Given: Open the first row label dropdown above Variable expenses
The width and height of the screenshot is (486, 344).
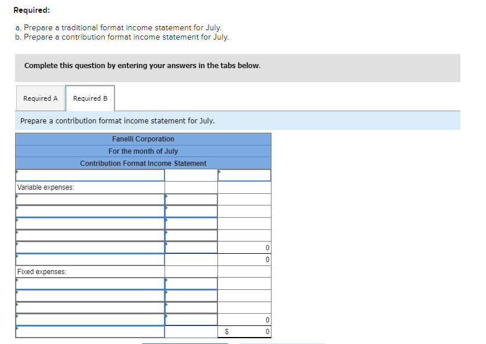Looking at the screenshot, I should pyautogui.click(x=90, y=175).
